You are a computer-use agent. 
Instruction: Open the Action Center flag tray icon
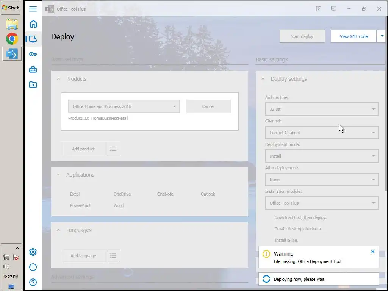click(16, 258)
